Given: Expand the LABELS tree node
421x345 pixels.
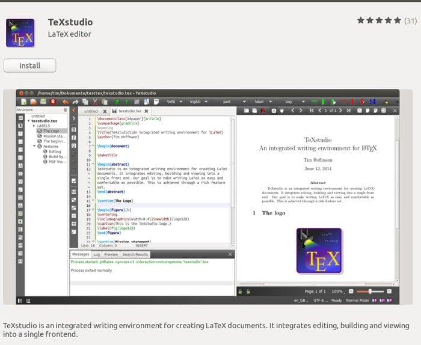Looking at the screenshot, I should point(34,126).
